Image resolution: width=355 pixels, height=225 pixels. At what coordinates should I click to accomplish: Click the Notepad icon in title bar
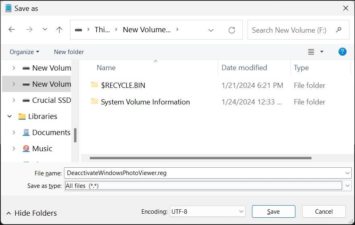[8, 8]
